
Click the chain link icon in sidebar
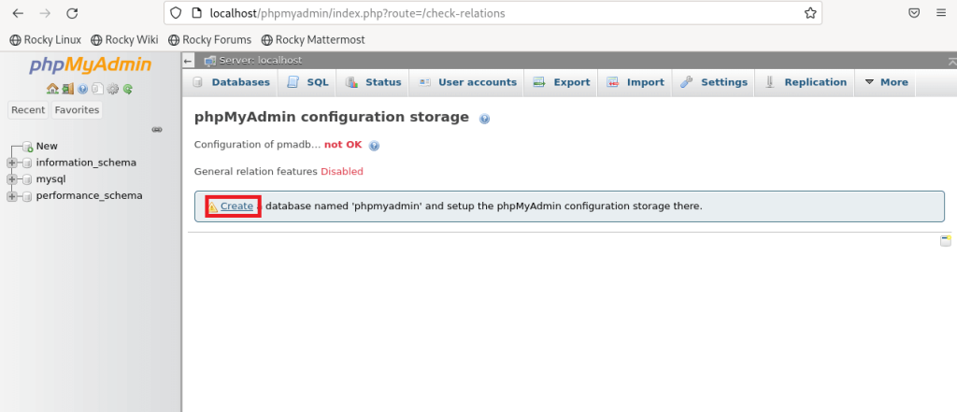(x=157, y=130)
